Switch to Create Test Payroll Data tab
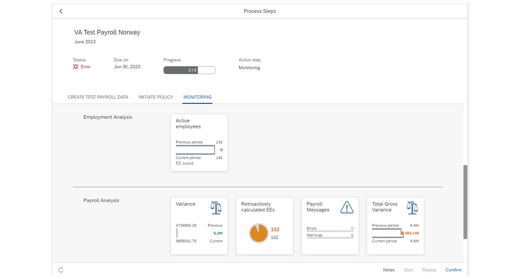Viewport: 521px width, 279px height. (x=98, y=97)
